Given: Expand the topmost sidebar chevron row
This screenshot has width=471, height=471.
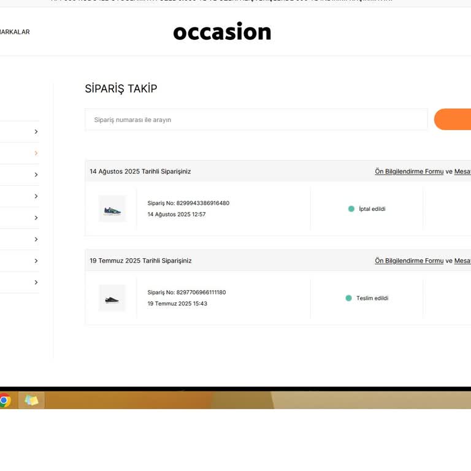Looking at the screenshot, I should point(36,132).
